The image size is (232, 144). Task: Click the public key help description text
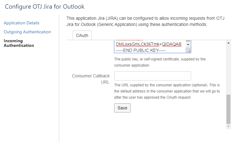tap(160, 62)
